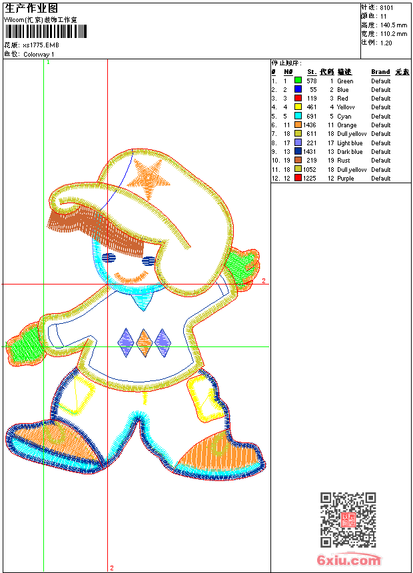Image resolution: width=413 pixels, height=573 pixels.
Task: Click the Dull yellow swatch in stop 11
Action: (298, 169)
